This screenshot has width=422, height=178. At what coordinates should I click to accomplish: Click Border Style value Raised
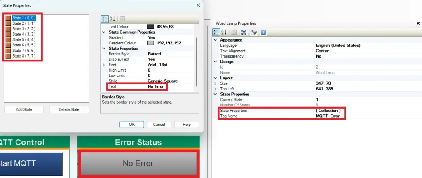pos(155,54)
